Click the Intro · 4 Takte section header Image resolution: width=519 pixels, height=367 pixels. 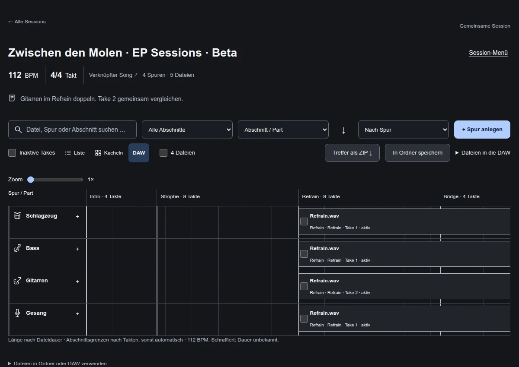(x=106, y=196)
